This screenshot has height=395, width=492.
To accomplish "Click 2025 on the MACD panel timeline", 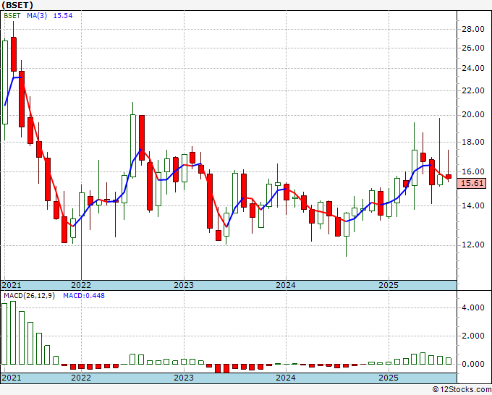I will (389, 378).
